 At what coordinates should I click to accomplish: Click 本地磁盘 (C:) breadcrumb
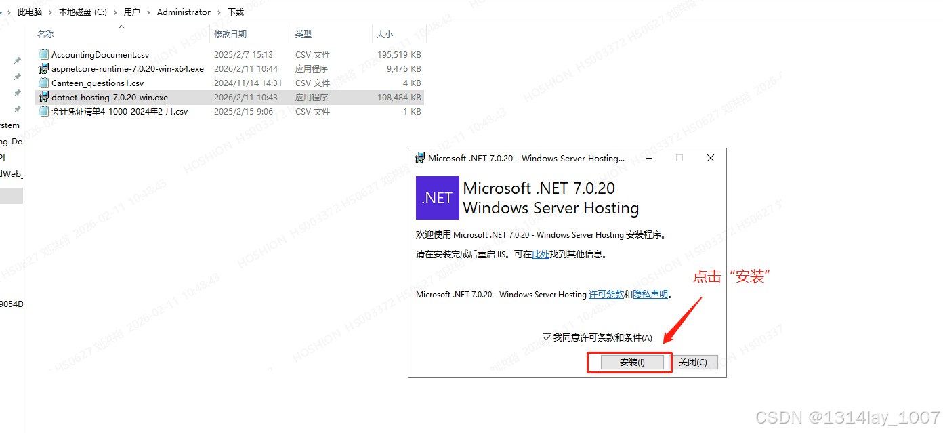coord(83,12)
